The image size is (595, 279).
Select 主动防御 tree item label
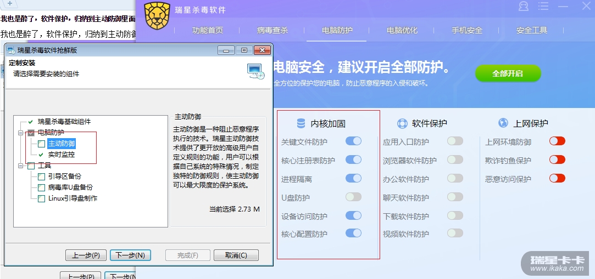click(x=62, y=144)
